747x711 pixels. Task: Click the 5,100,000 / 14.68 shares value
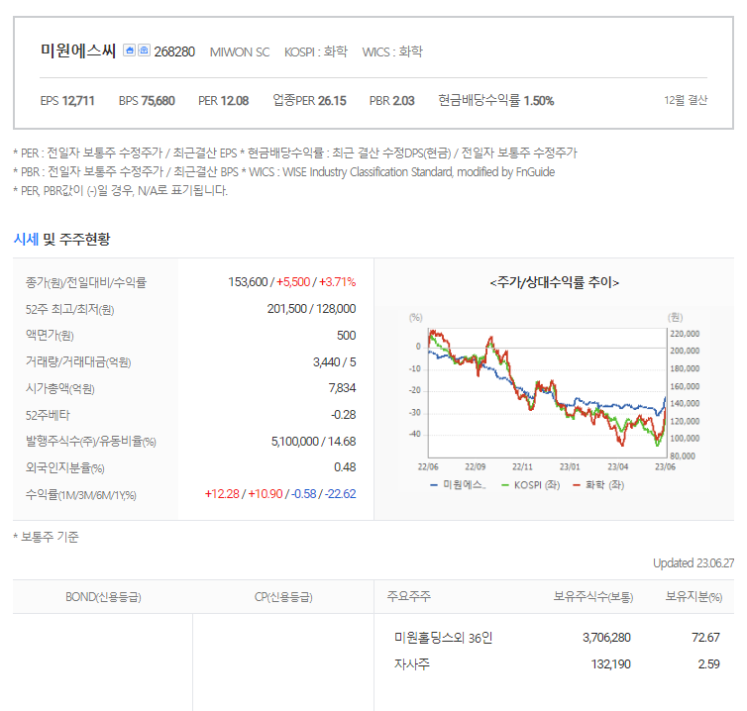tap(313, 442)
